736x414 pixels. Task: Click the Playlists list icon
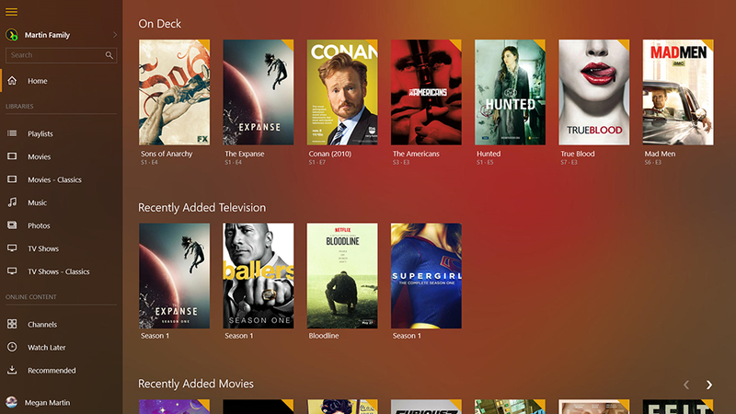12,133
